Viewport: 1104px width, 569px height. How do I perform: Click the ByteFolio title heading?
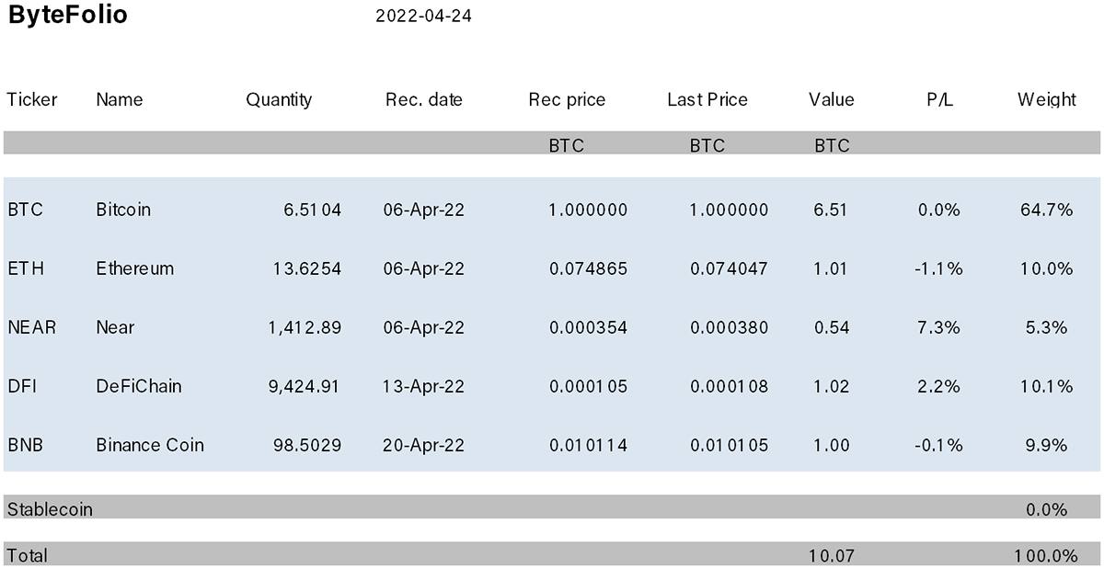(67, 16)
